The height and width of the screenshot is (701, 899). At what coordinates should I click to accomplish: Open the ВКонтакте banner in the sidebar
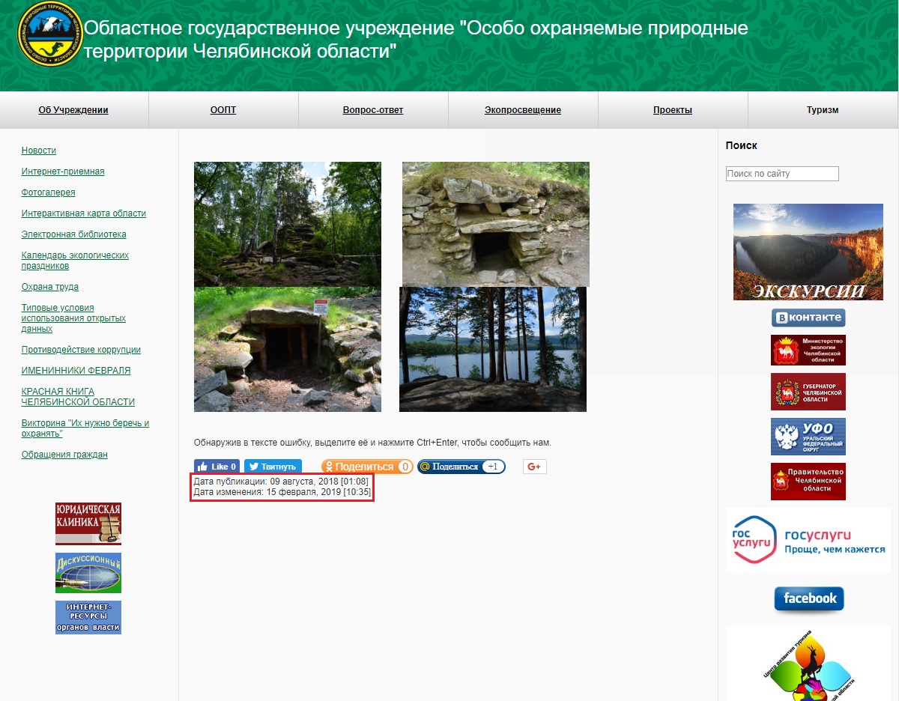pyautogui.click(x=808, y=318)
